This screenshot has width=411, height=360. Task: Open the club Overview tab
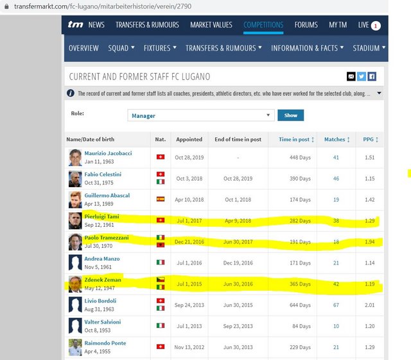[x=83, y=48]
